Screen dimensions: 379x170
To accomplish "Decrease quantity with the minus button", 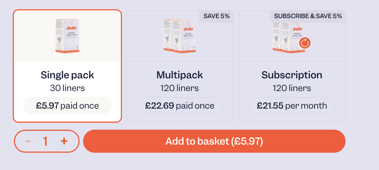I will pyautogui.click(x=28, y=141).
